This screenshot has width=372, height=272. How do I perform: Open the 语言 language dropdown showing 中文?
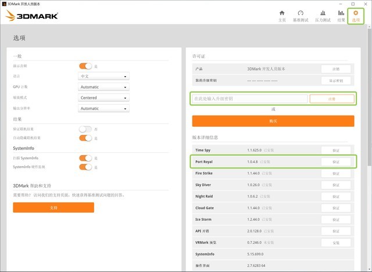pyautogui.click(x=103, y=76)
